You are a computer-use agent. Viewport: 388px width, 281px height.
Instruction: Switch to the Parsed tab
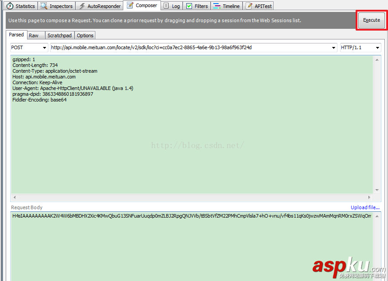coord(16,35)
